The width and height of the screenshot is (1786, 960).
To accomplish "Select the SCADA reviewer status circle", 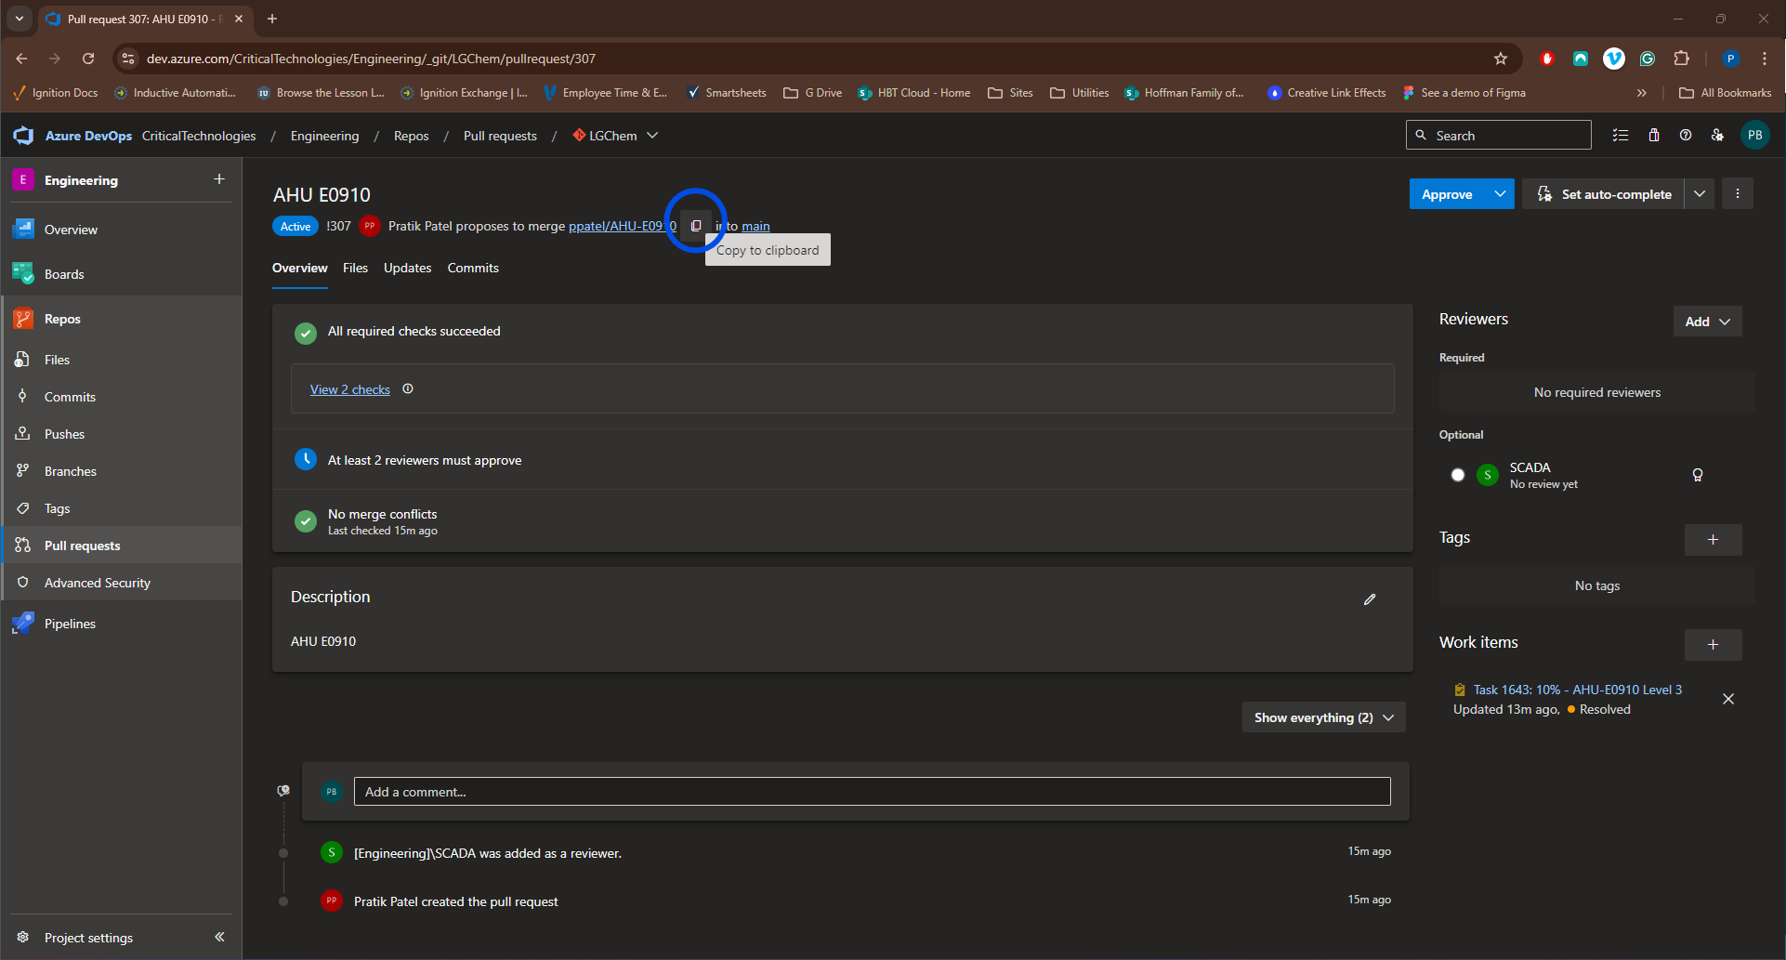I will 1457,475.
